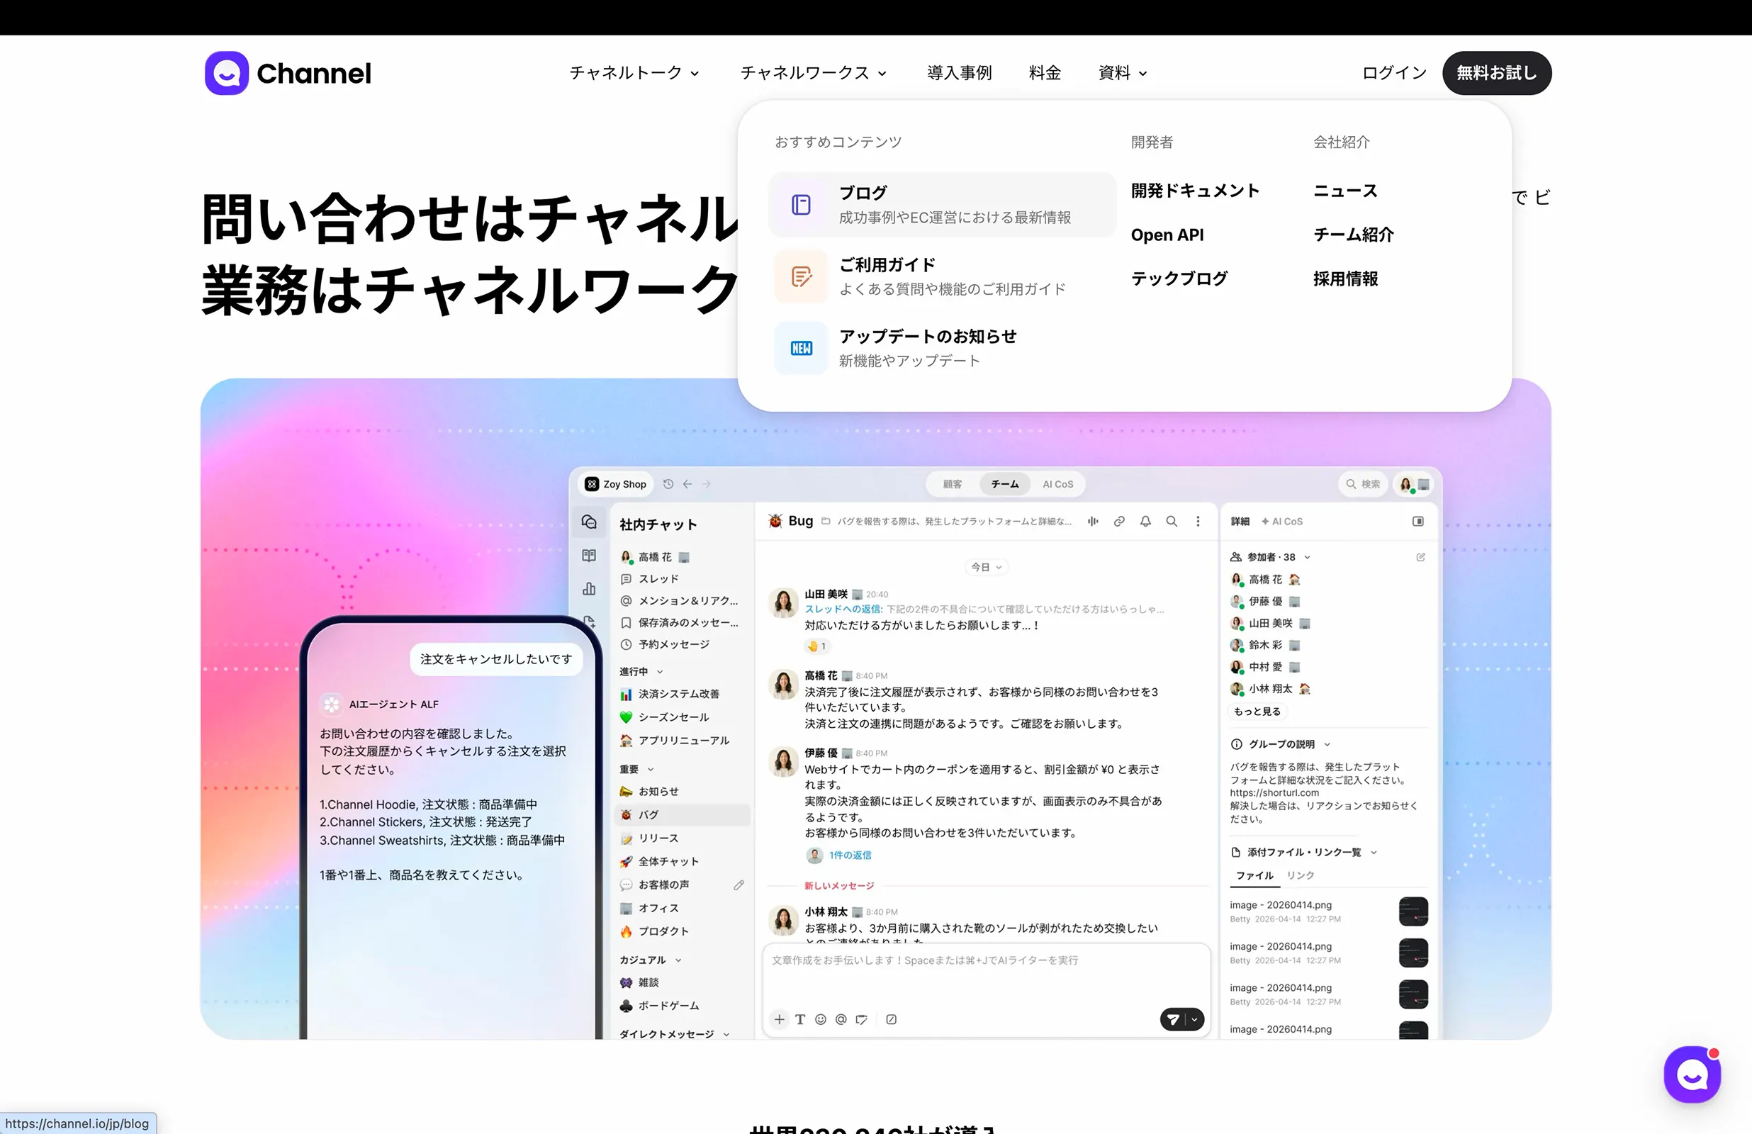Click the ログイン link
Image resolution: width=1752 pixels, height=1134 pixels.
[1394, 73]
